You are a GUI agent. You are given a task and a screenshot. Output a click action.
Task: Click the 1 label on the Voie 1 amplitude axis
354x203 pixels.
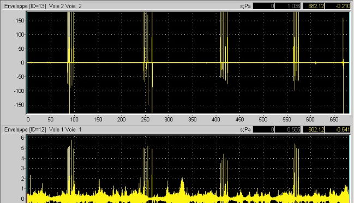22,189
